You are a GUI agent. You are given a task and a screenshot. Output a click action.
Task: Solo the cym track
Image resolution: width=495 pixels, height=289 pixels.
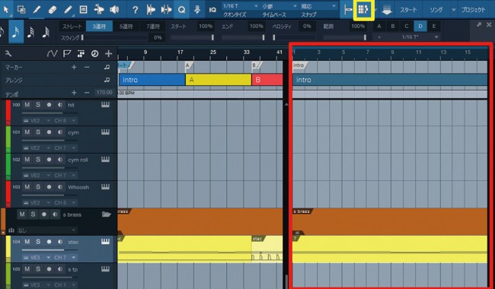click(38, 132)
